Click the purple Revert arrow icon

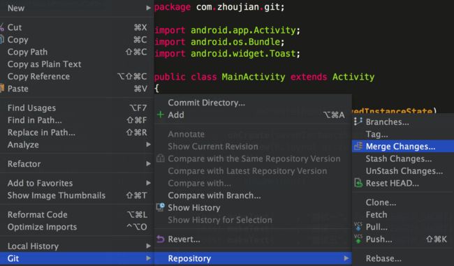tap(161, 239)
